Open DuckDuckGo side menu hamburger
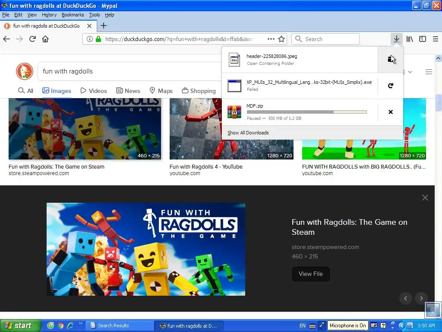Image resolution: width=442 pixels, height=332 pixels. click(x=429, y=72)
